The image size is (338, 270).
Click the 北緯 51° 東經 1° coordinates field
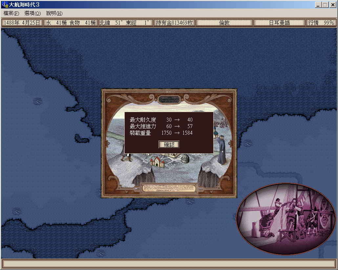[126, 23]
